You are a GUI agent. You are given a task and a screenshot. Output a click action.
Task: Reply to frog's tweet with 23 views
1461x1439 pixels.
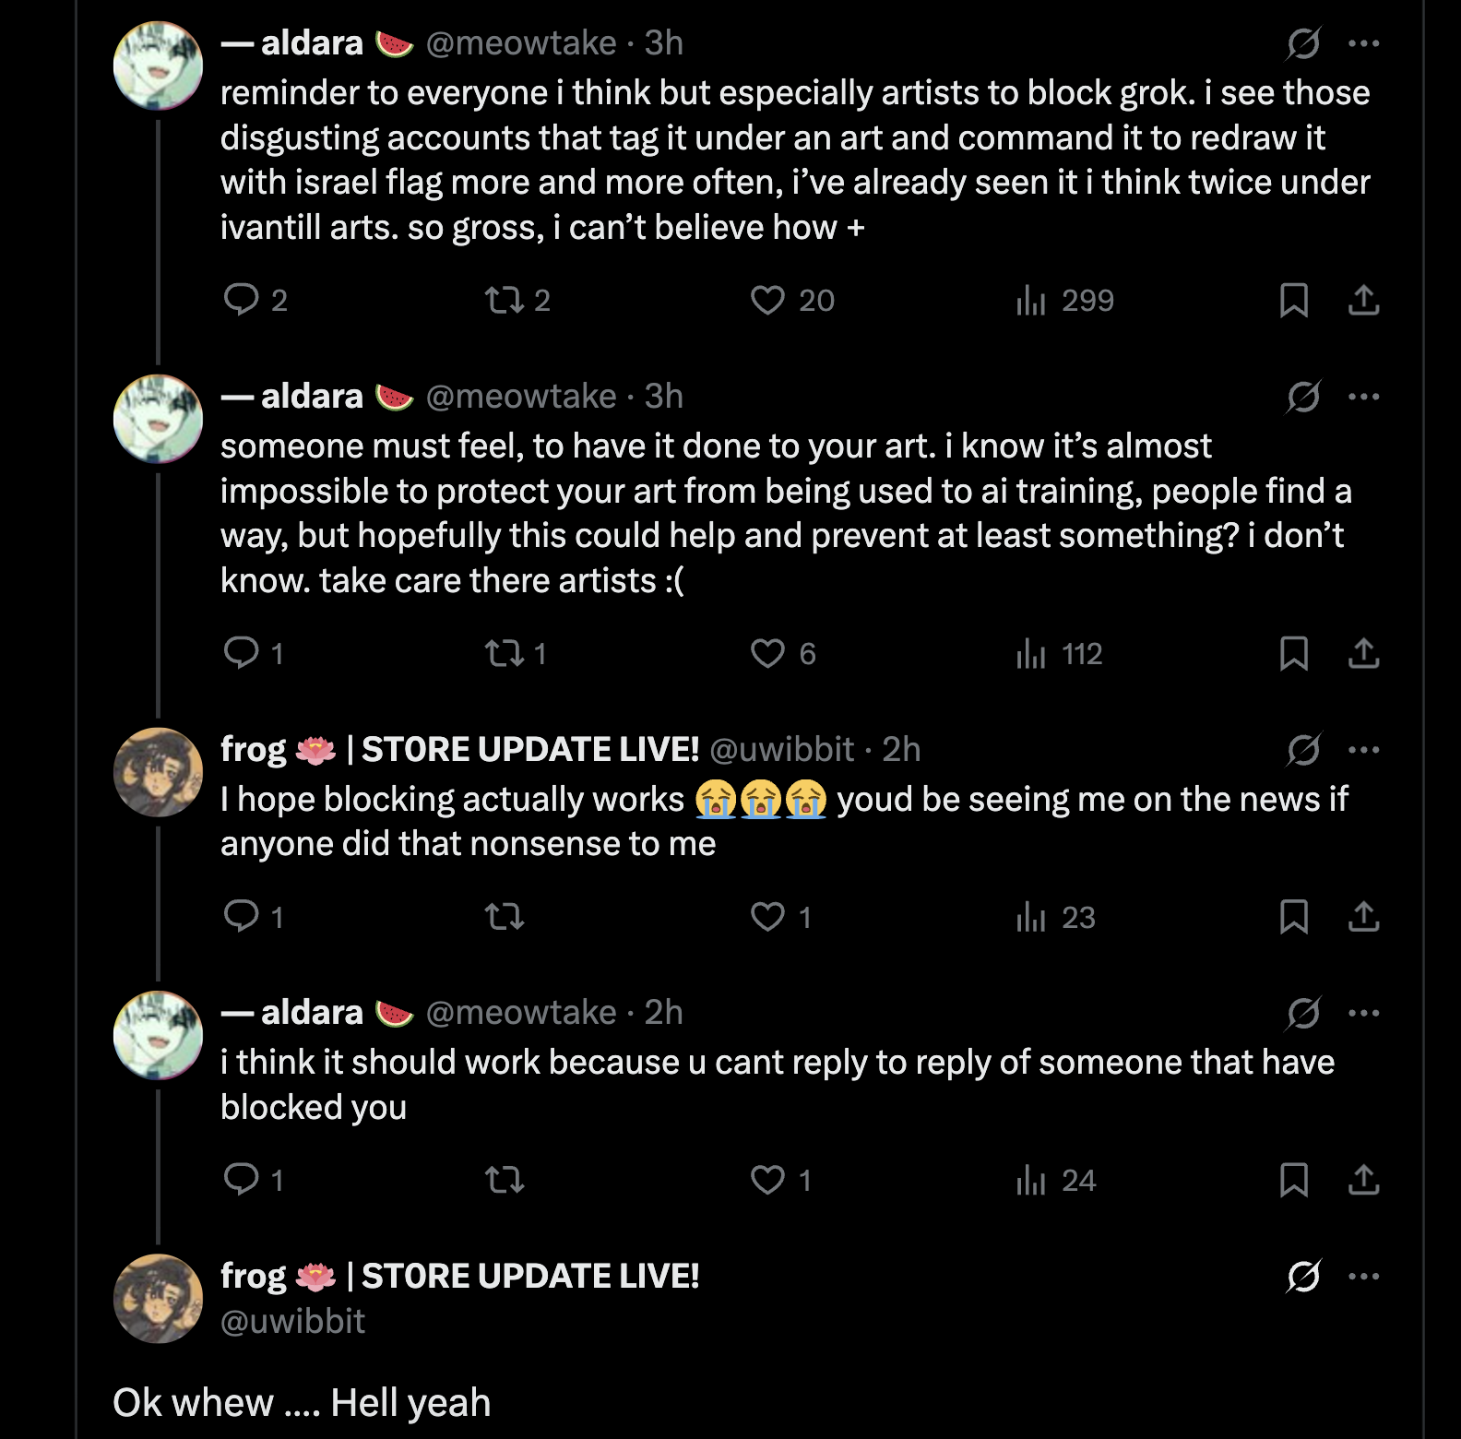[242, 917]
